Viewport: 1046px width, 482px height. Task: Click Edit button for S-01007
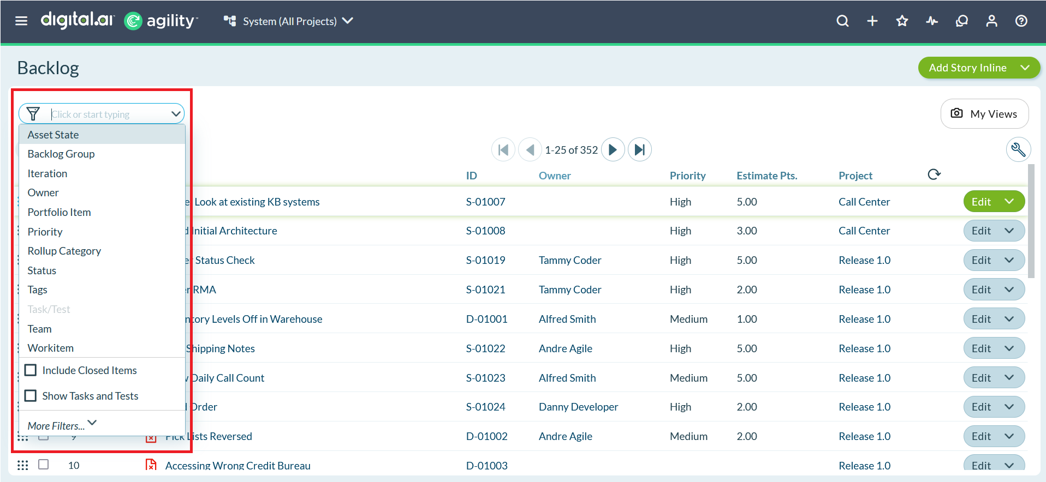[981, 201]
